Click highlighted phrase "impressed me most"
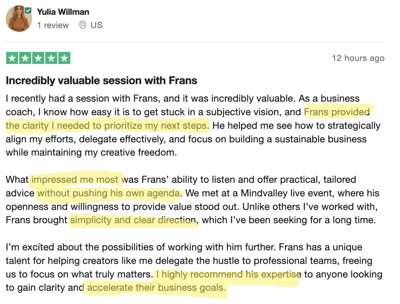Viewport: 400px width, 304px height. (75, 180)
